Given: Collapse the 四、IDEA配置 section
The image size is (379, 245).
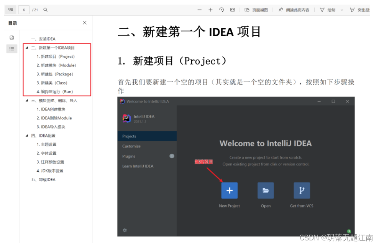Looking at the screenshot, I should point(27,136).
